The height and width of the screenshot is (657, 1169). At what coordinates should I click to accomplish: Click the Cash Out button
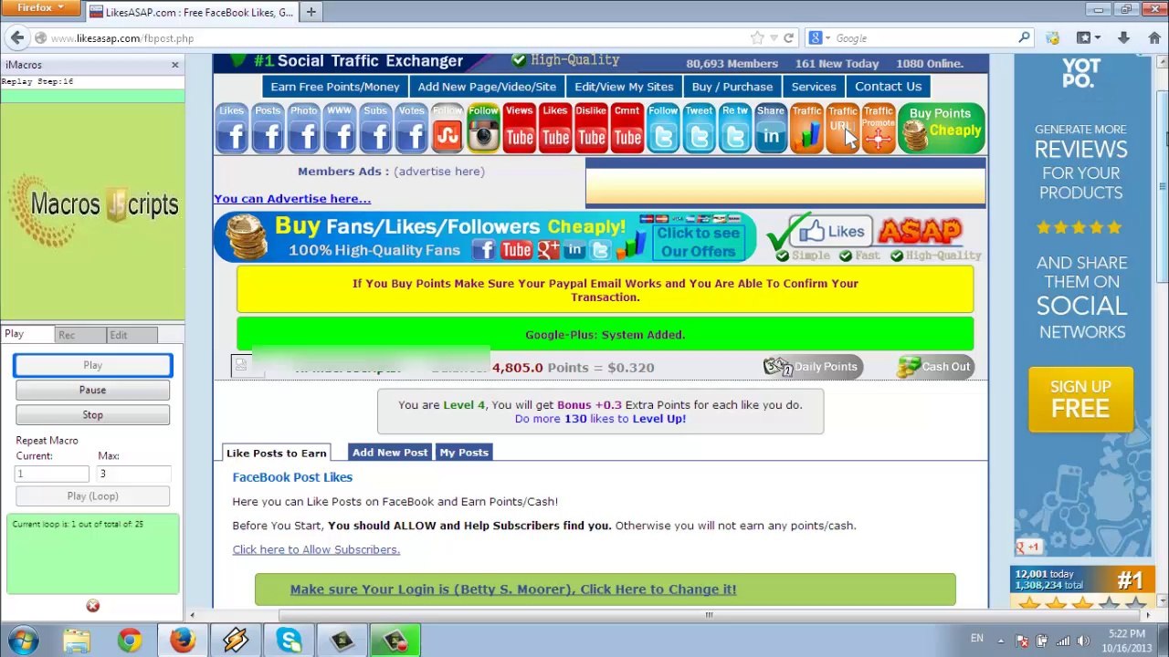(x=935, y=367)
